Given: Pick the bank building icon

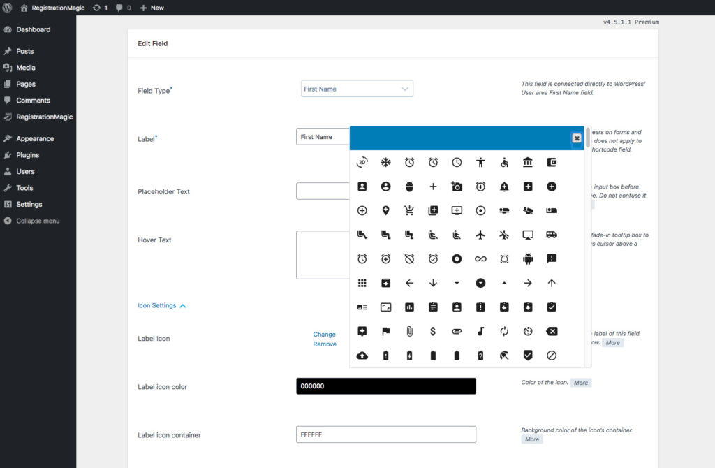Looking at the screenshot, I should tap(527, 163).
